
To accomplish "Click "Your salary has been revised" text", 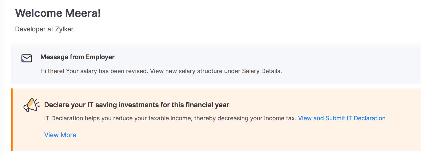I will coord(107,71).
